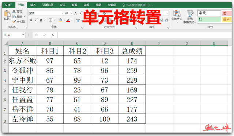234x136 pixels.
Task: Apply the green 好 (Good) cell style
Action: (209, 19)
